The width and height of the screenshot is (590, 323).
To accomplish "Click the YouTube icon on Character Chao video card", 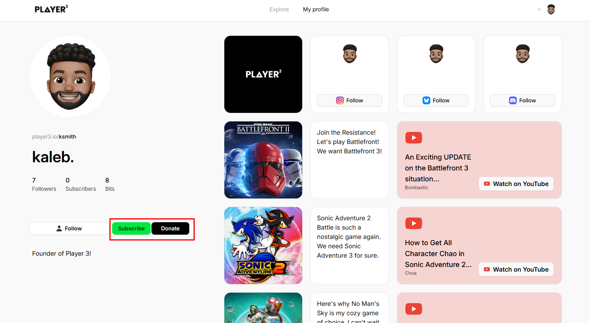I will click(414, 223).
